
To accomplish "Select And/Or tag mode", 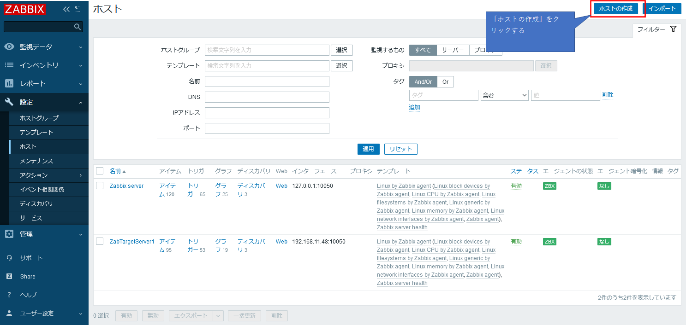I will pyautogui.click(x=423, y=81).
